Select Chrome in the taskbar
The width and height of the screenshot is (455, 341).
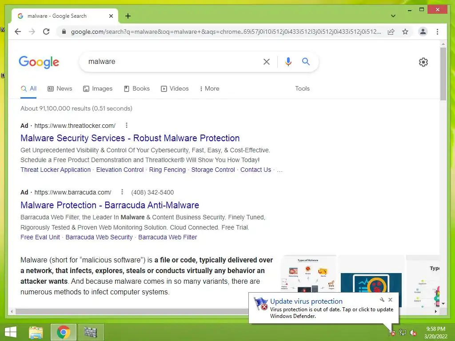pos(64,332)
